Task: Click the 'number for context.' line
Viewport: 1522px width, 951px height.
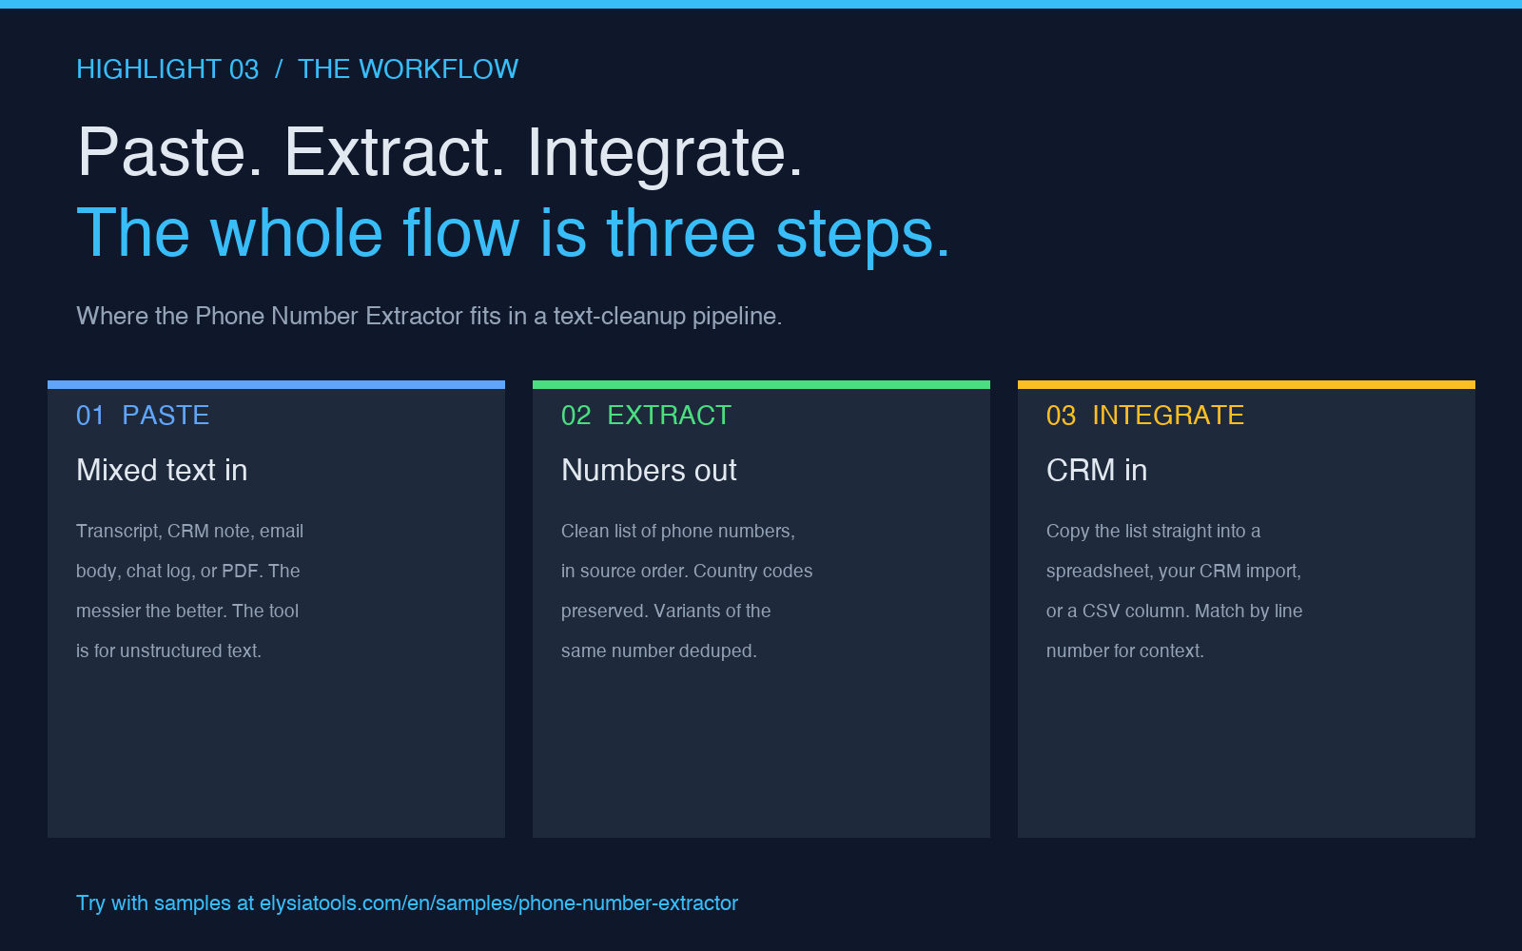Action: (1125, 651)
